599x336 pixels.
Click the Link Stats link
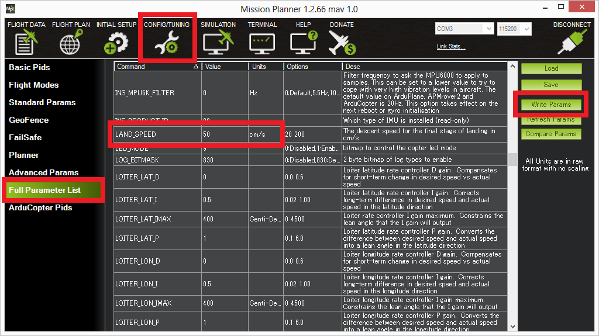[452, 47]
